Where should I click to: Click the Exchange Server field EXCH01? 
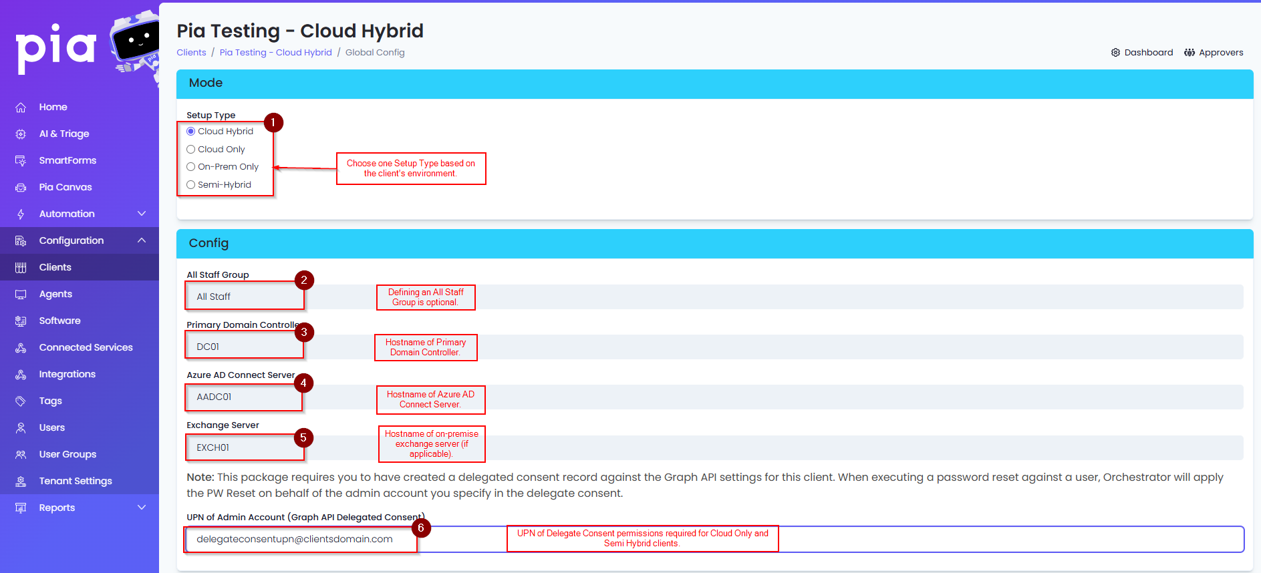pos(715,447)
